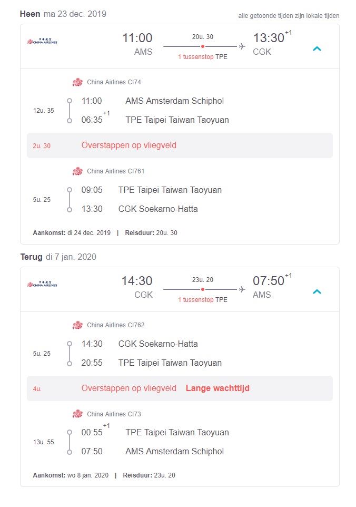
Task: Click the flower icon beside CI74
Action: (77, 82)
